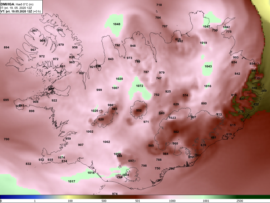Image resolution: width=270 pixels, height=203 pixels.
Task: Click the 1017 value over the southern sea
Action: [72, 181]
